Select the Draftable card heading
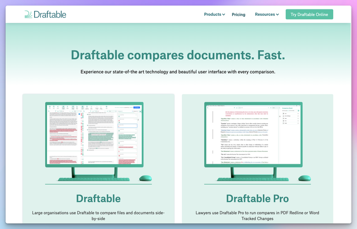Image resolution: width=357 pixels, height=229 pixels. [98, 198]
